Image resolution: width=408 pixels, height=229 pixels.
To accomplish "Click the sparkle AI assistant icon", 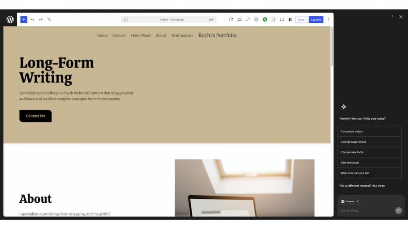I will point(343,107).
